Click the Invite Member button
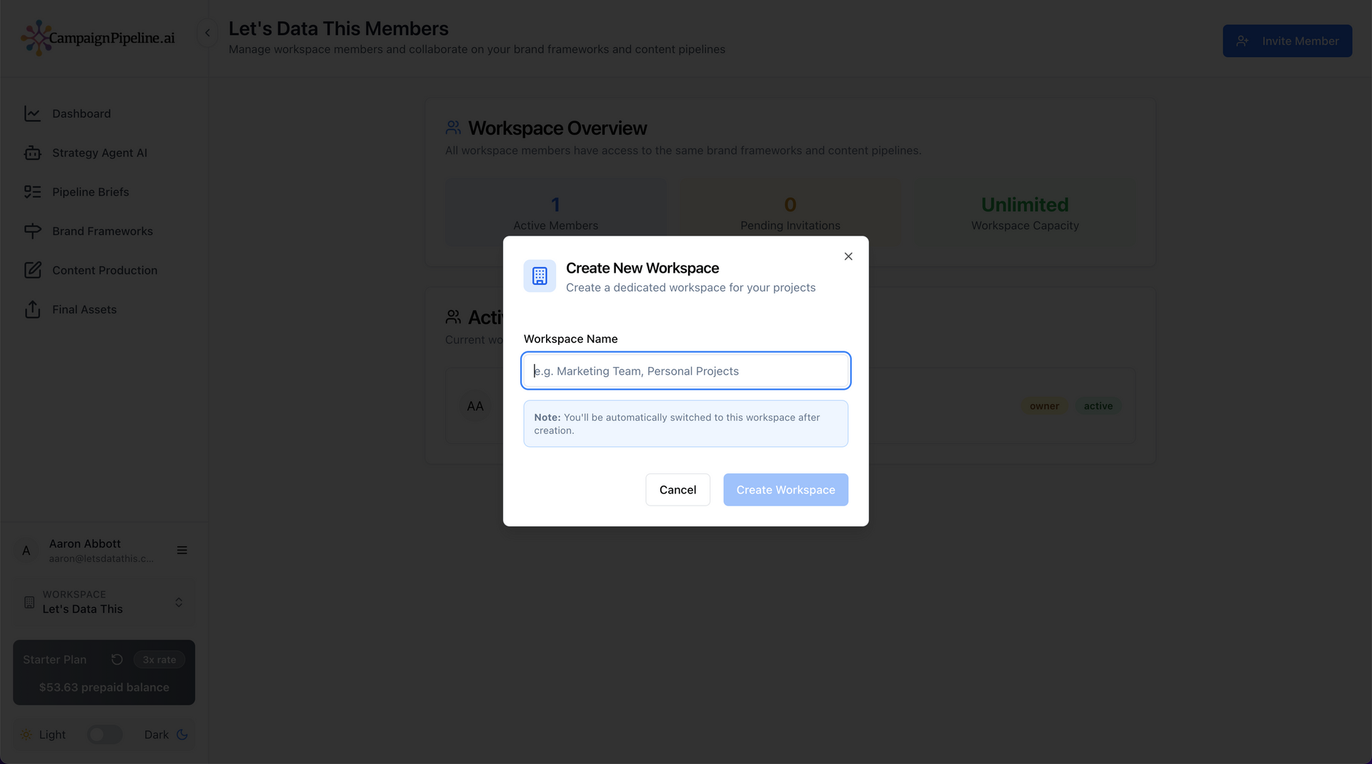1372x764 pixels. coord(1287,41)
